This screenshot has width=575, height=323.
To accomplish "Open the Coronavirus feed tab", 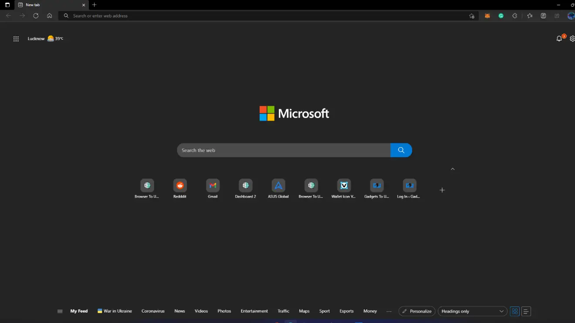I will pyautogui.click(x=153, y=311).
